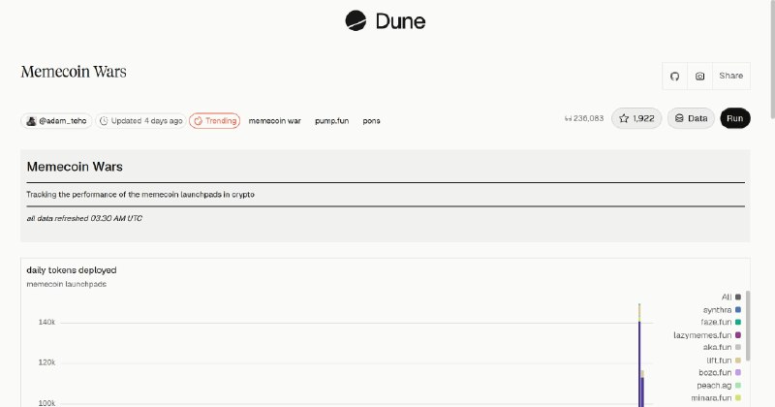Click the 'bozo.fun' legend color swatch
Image resolution: width=775 pixels, height=407 pixels.
coord(738,372)
